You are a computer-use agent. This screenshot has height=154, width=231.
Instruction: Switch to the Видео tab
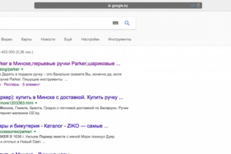(7, 39)
